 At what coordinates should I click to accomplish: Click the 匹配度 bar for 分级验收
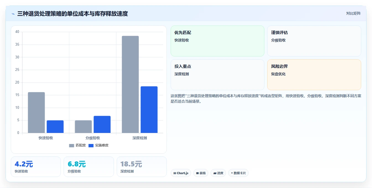83,127
